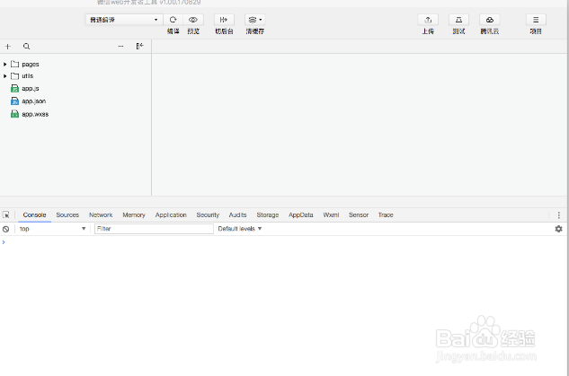
Task: Click the upload (上传) icon
Action: tap(428, 20)
